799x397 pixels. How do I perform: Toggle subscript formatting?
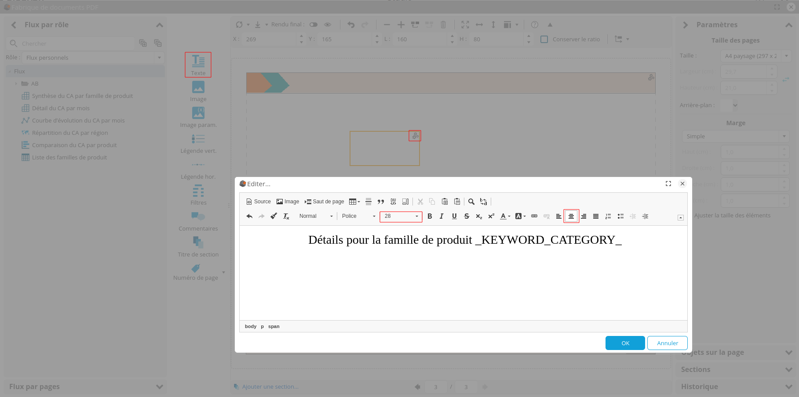tap(479, 216)
